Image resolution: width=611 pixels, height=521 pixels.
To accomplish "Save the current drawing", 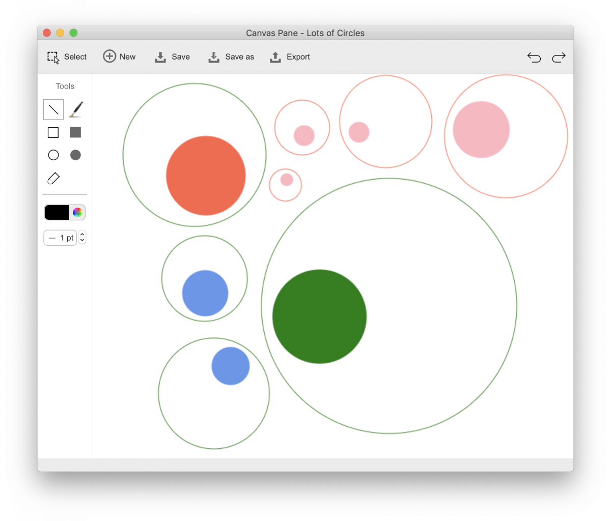I will click(173, 57).
